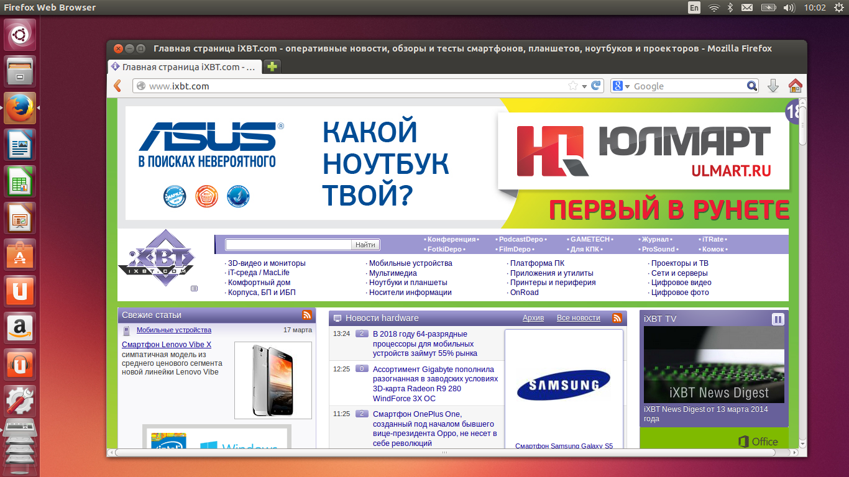The height and width of the screenshot is (477, 849).
Task: Open the Архив news link
Action: click(533, 318)
